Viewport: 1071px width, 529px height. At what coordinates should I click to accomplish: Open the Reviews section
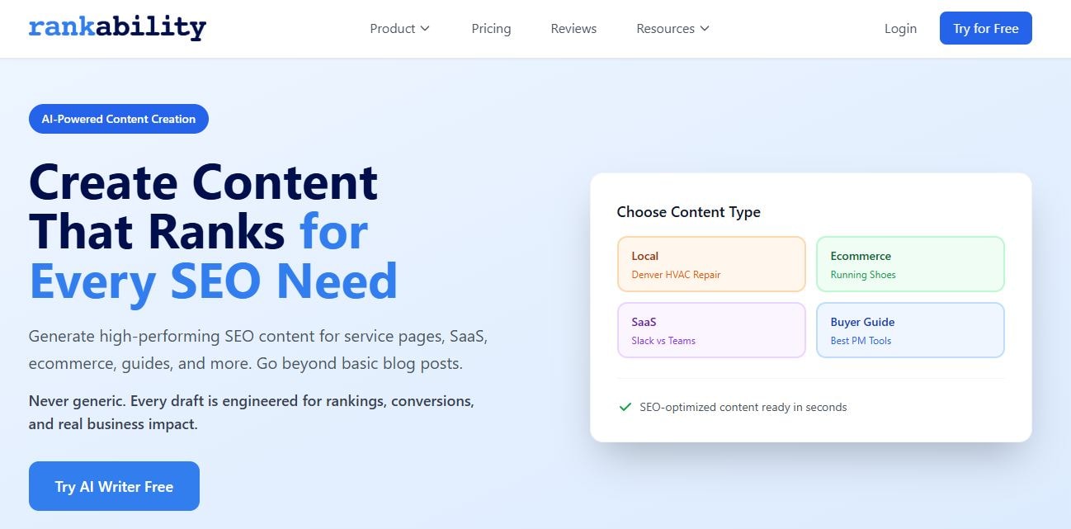coord(573,28)
